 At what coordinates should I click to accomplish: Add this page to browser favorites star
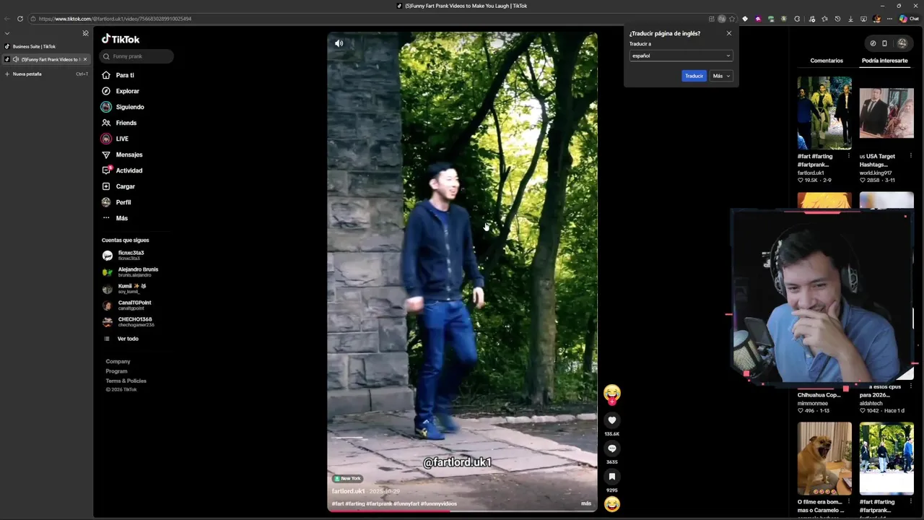coord(732,19)
